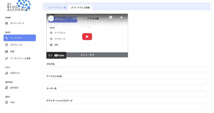Go to 投稿 in the sidebar
Viewport: 214px width, 113px height.
click(12, 51)
